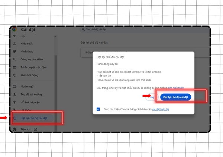Image resolution: width=223 pixels, height=157 pixels.
Task: Click the Tắt tiện ích bullet text
Action: [104, 76]
